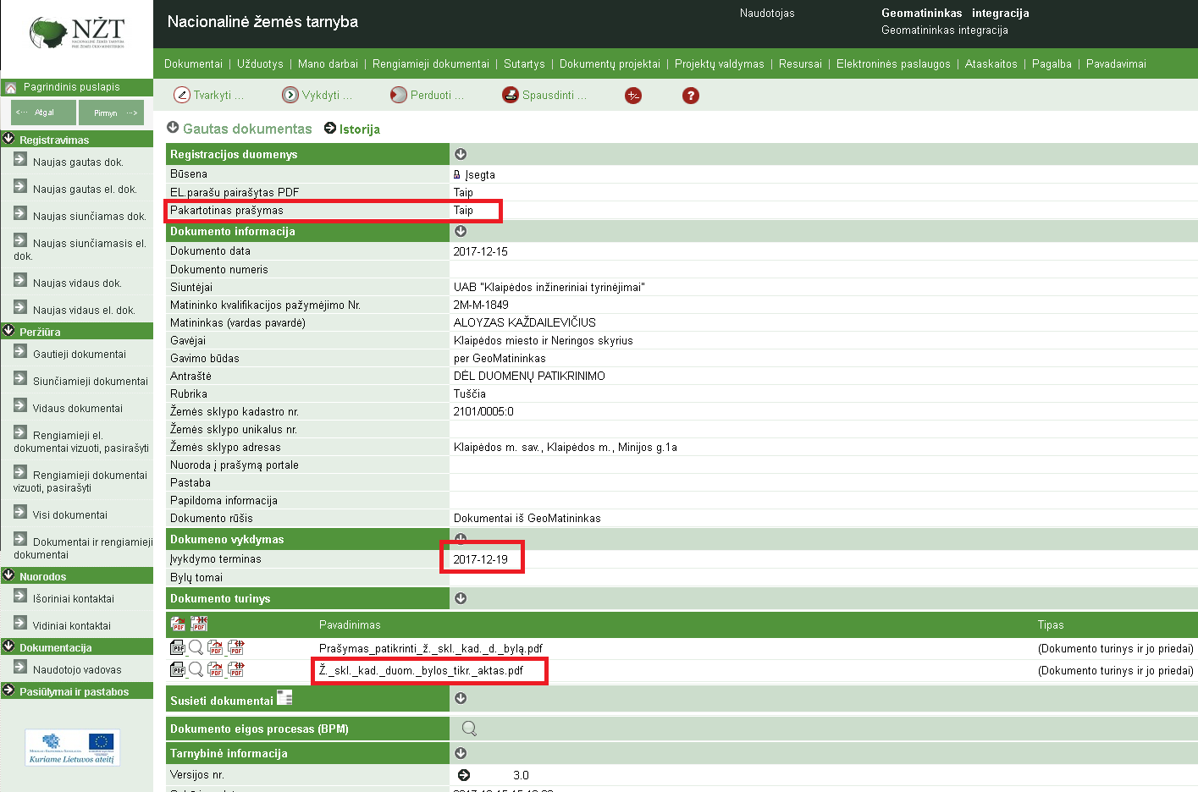Collapse Dokumento turinys section arrow
Screen dimensions: 1198x792
tap(461, 598)
